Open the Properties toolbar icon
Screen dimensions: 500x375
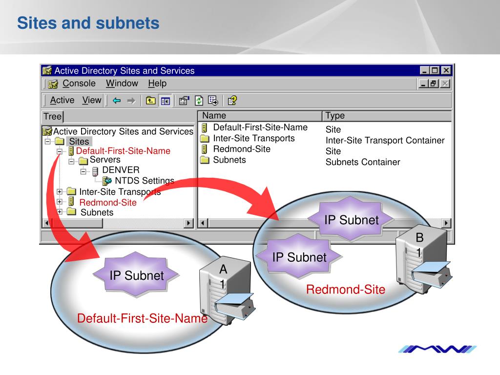coord(184,101)
